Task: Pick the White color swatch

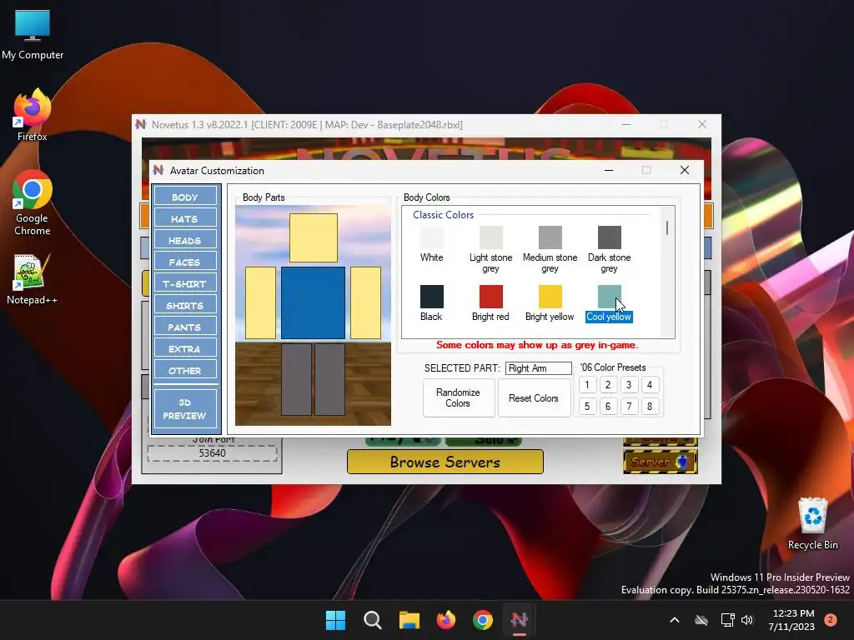Action: pyautogui.click(x=432, y=237)
